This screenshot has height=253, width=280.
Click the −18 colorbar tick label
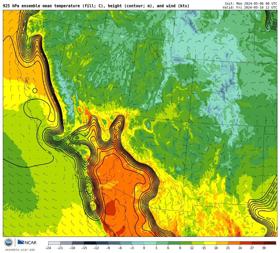tap(72, 248)
